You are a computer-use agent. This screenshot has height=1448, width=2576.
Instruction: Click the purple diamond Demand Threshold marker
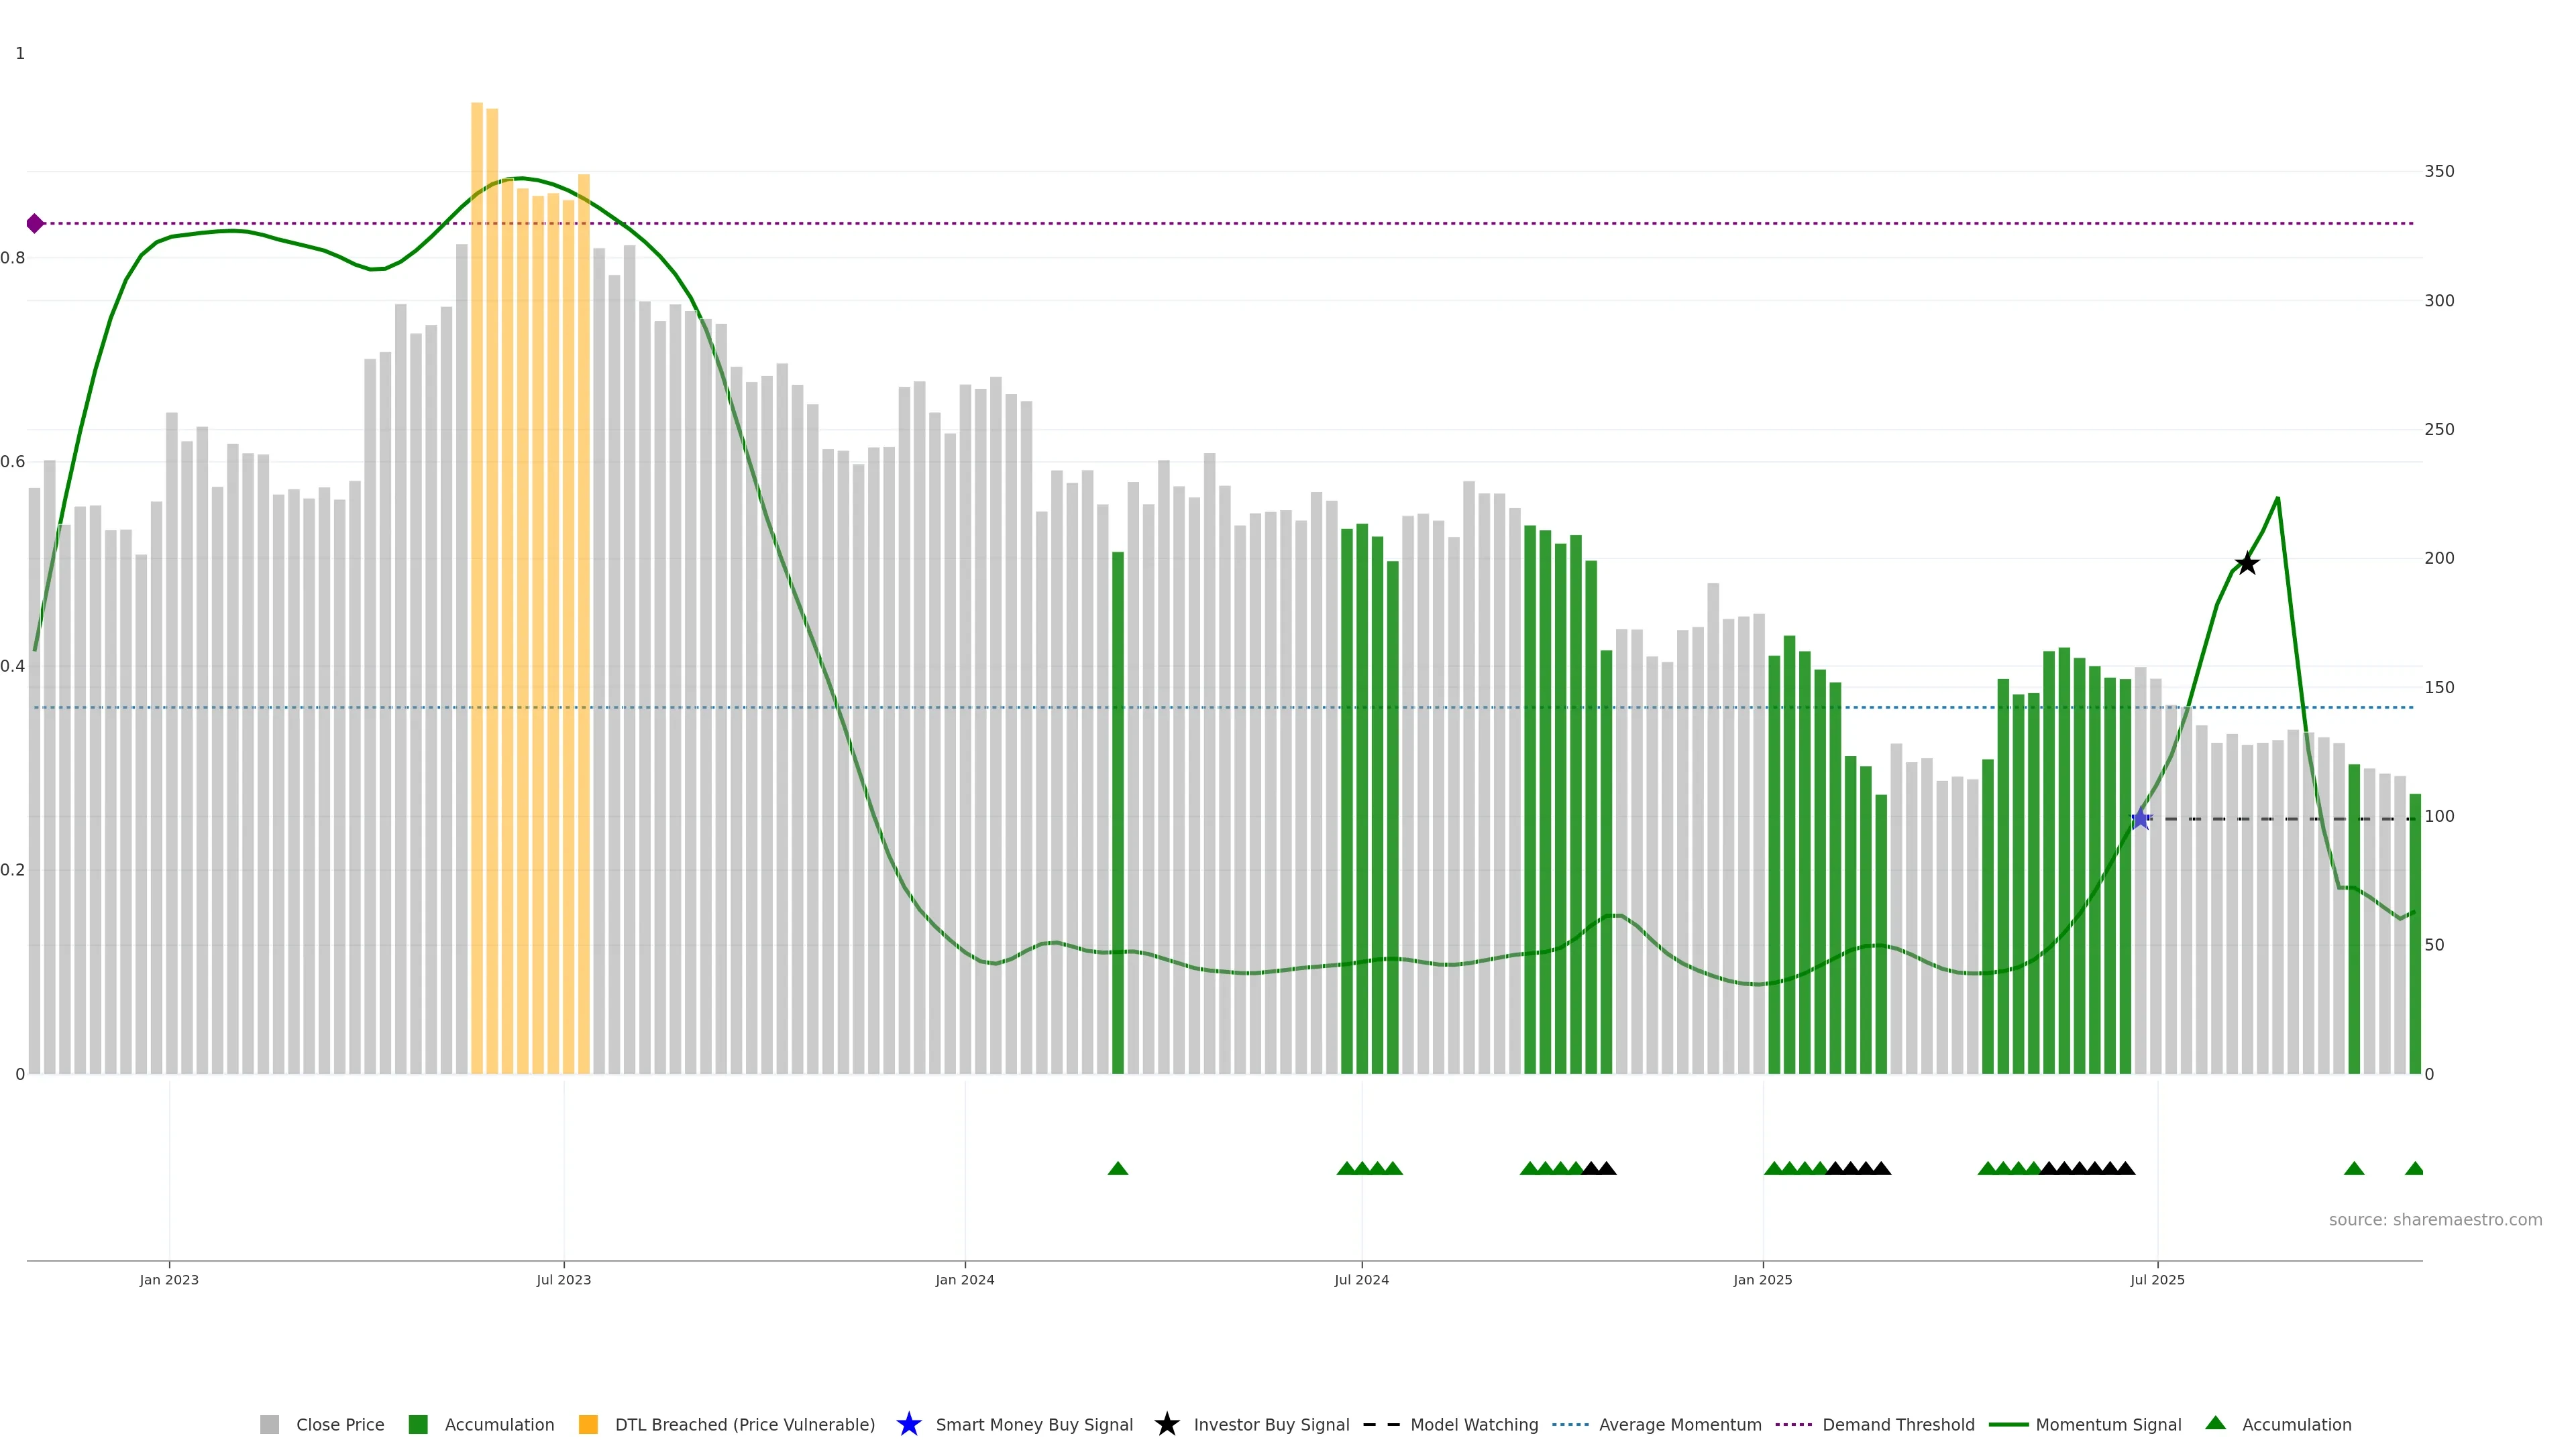click(35, 224)
